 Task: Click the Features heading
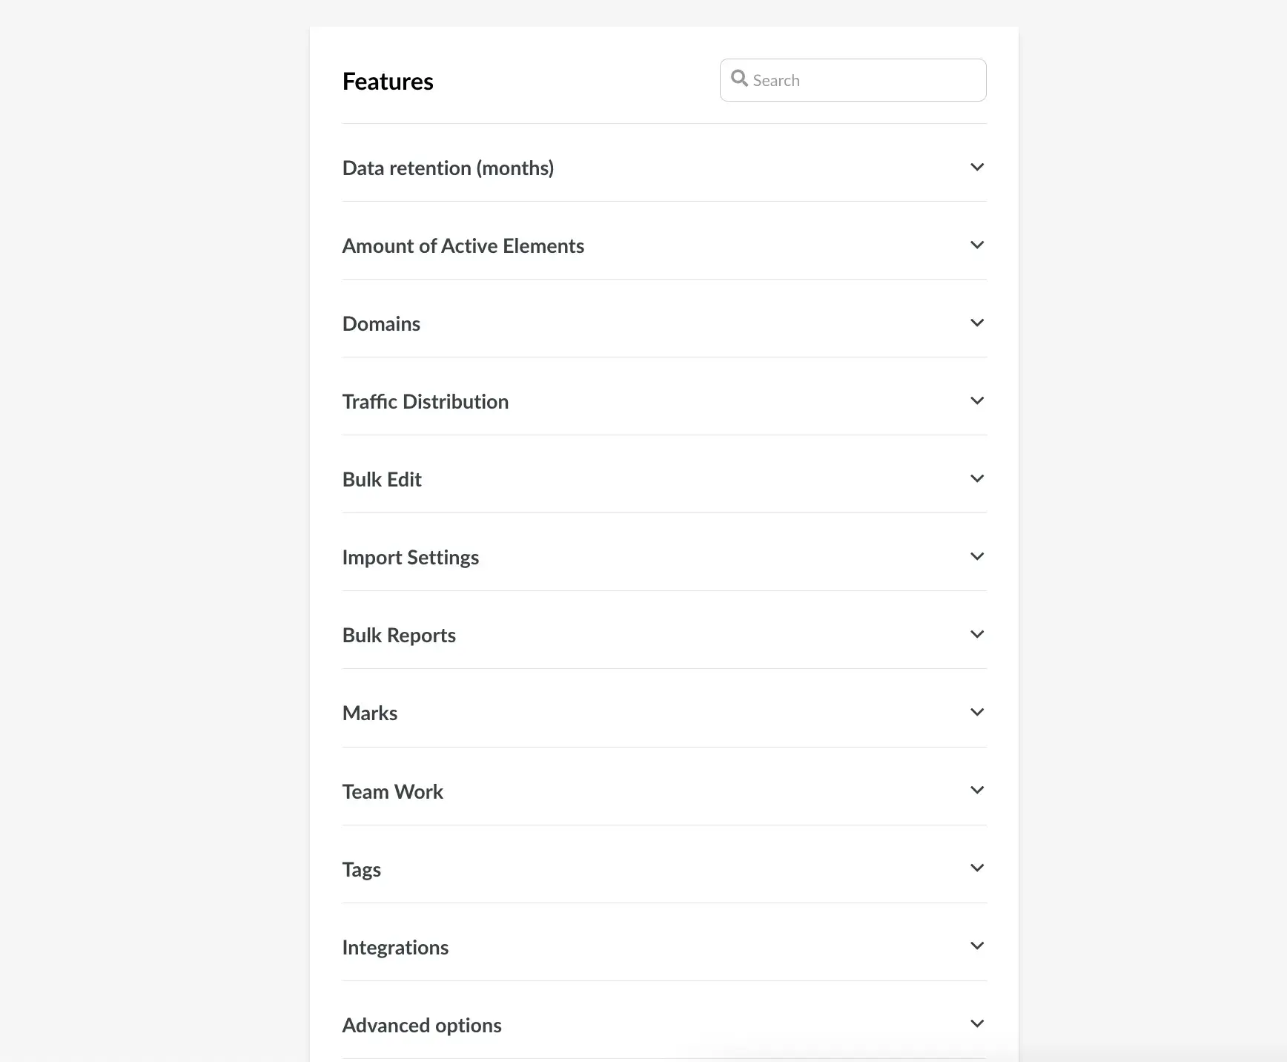coord(388,81)
